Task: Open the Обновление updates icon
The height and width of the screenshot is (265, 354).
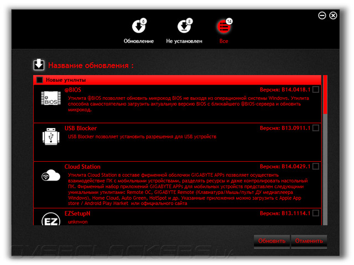Action: coord(138,26)
